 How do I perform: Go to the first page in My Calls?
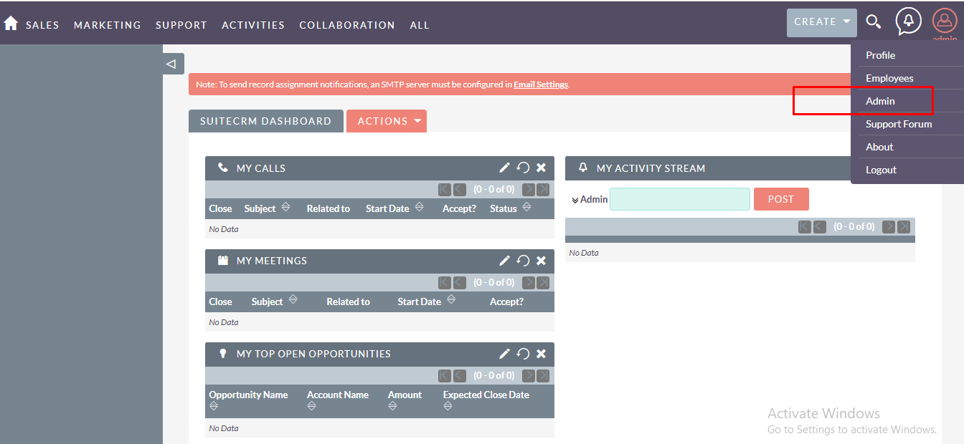click(445, 190)
